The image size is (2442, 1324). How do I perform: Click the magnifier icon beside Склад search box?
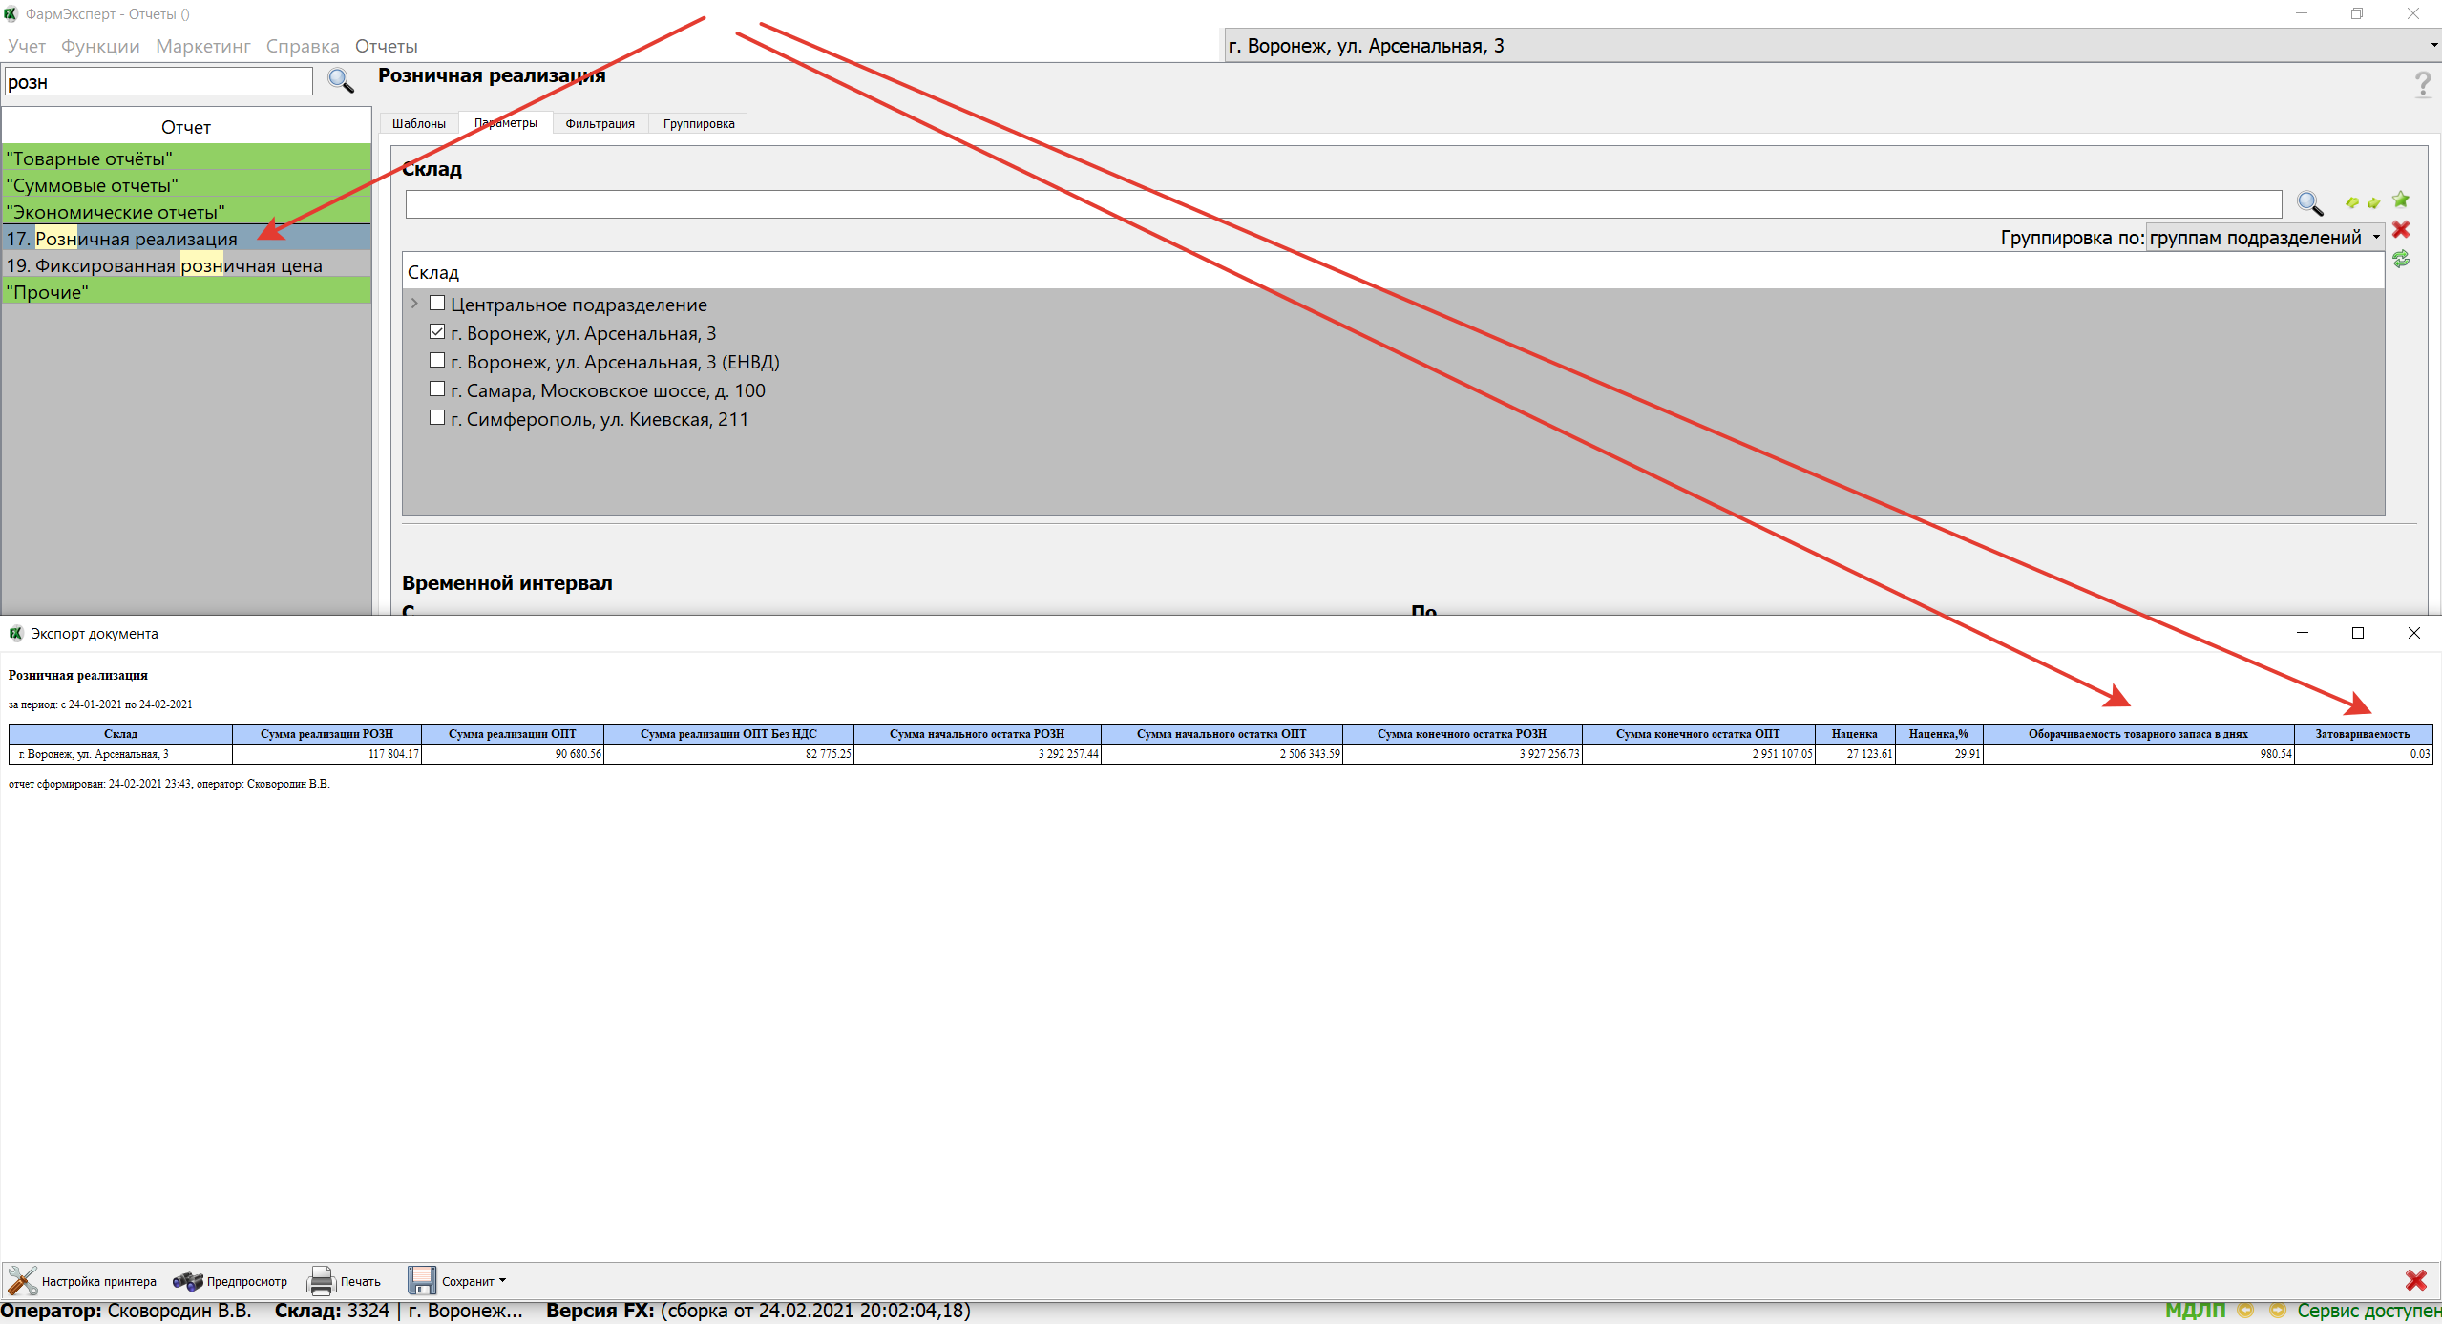[2308, 203]
